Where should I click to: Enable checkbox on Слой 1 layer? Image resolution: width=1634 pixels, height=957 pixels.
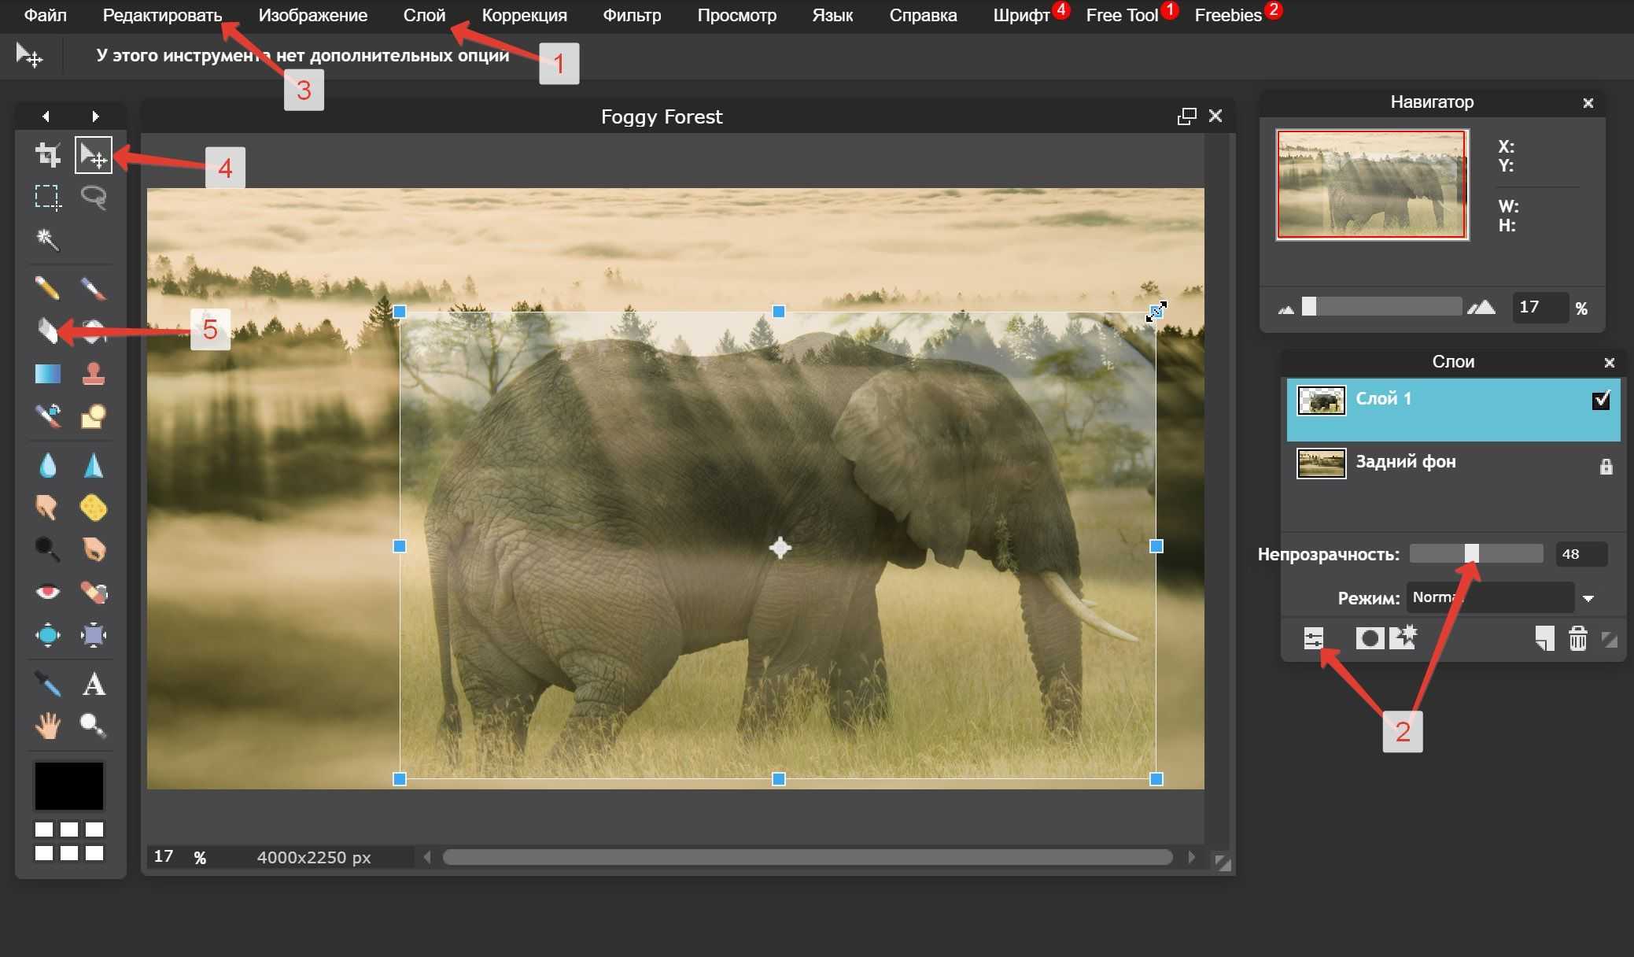pos(1601,397)
